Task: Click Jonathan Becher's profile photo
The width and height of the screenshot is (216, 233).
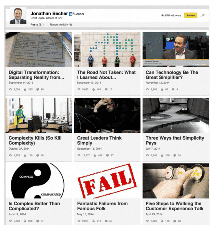Action: (18, 16)
